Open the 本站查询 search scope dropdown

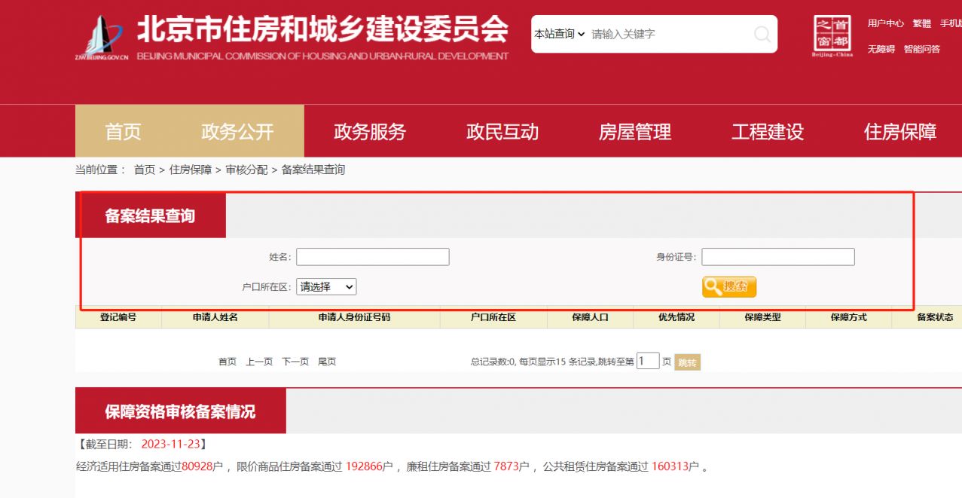(560, 34)
